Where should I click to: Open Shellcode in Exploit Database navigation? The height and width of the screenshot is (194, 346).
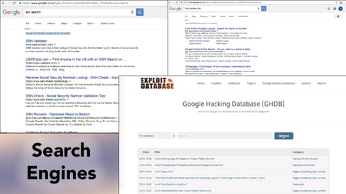(x=234, y=83)
